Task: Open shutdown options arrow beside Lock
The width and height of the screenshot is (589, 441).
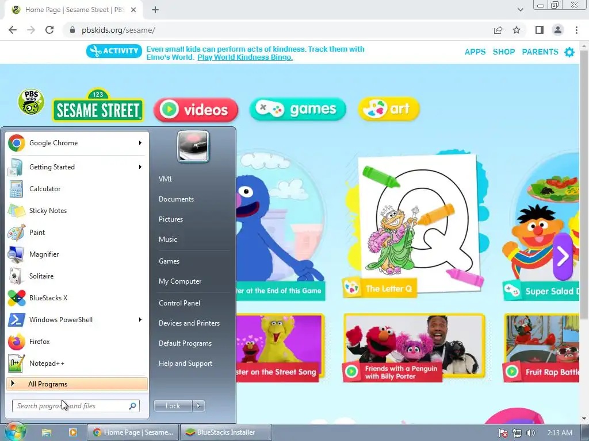Action: (x=198, y=406)
